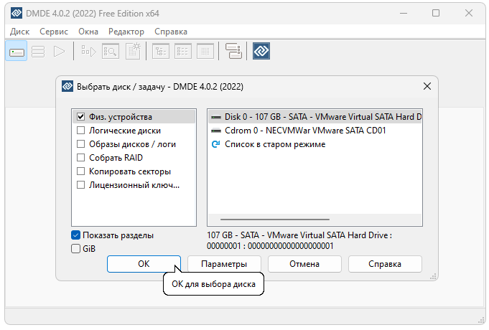
Task: Click the Отмена button
Action: (x=304, y=264)
